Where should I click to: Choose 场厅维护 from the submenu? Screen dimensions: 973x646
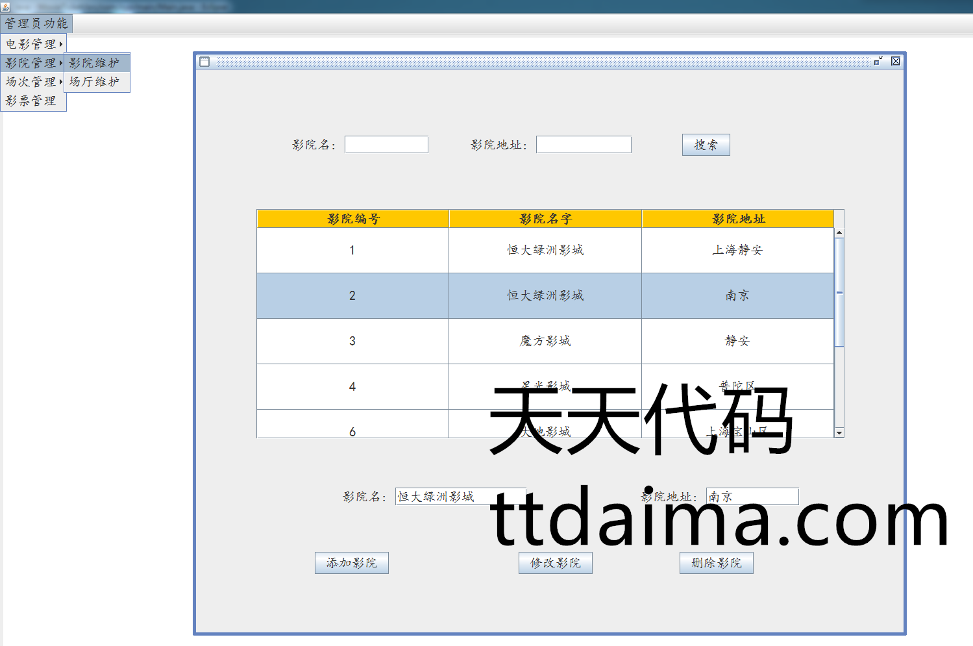(x=96, y=82)
